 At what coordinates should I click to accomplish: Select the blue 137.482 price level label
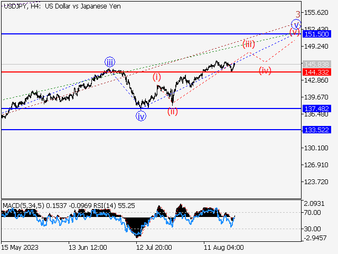[317, 108]
